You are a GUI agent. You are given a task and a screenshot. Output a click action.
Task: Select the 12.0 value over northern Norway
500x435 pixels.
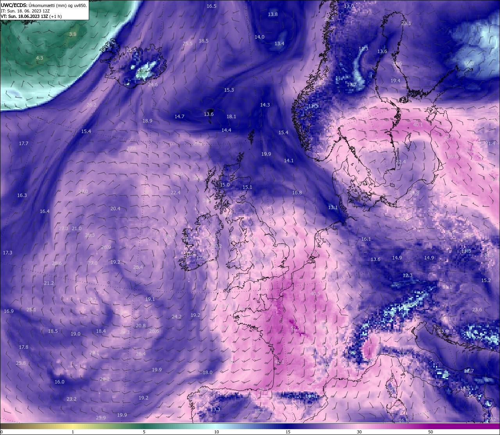tap(349, 6)
